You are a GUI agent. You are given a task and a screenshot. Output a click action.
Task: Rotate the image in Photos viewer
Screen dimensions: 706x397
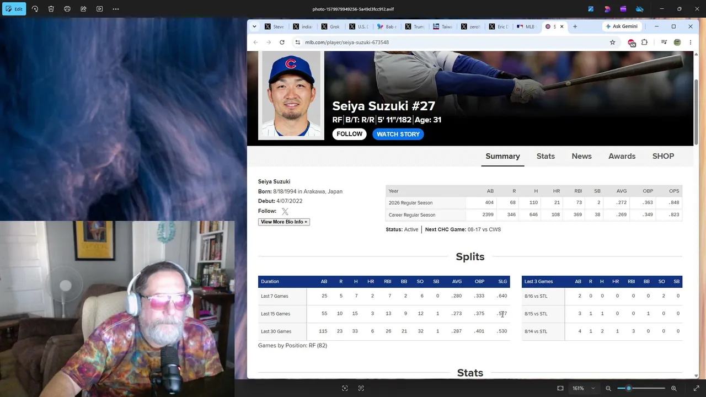[x=35, y=9]
